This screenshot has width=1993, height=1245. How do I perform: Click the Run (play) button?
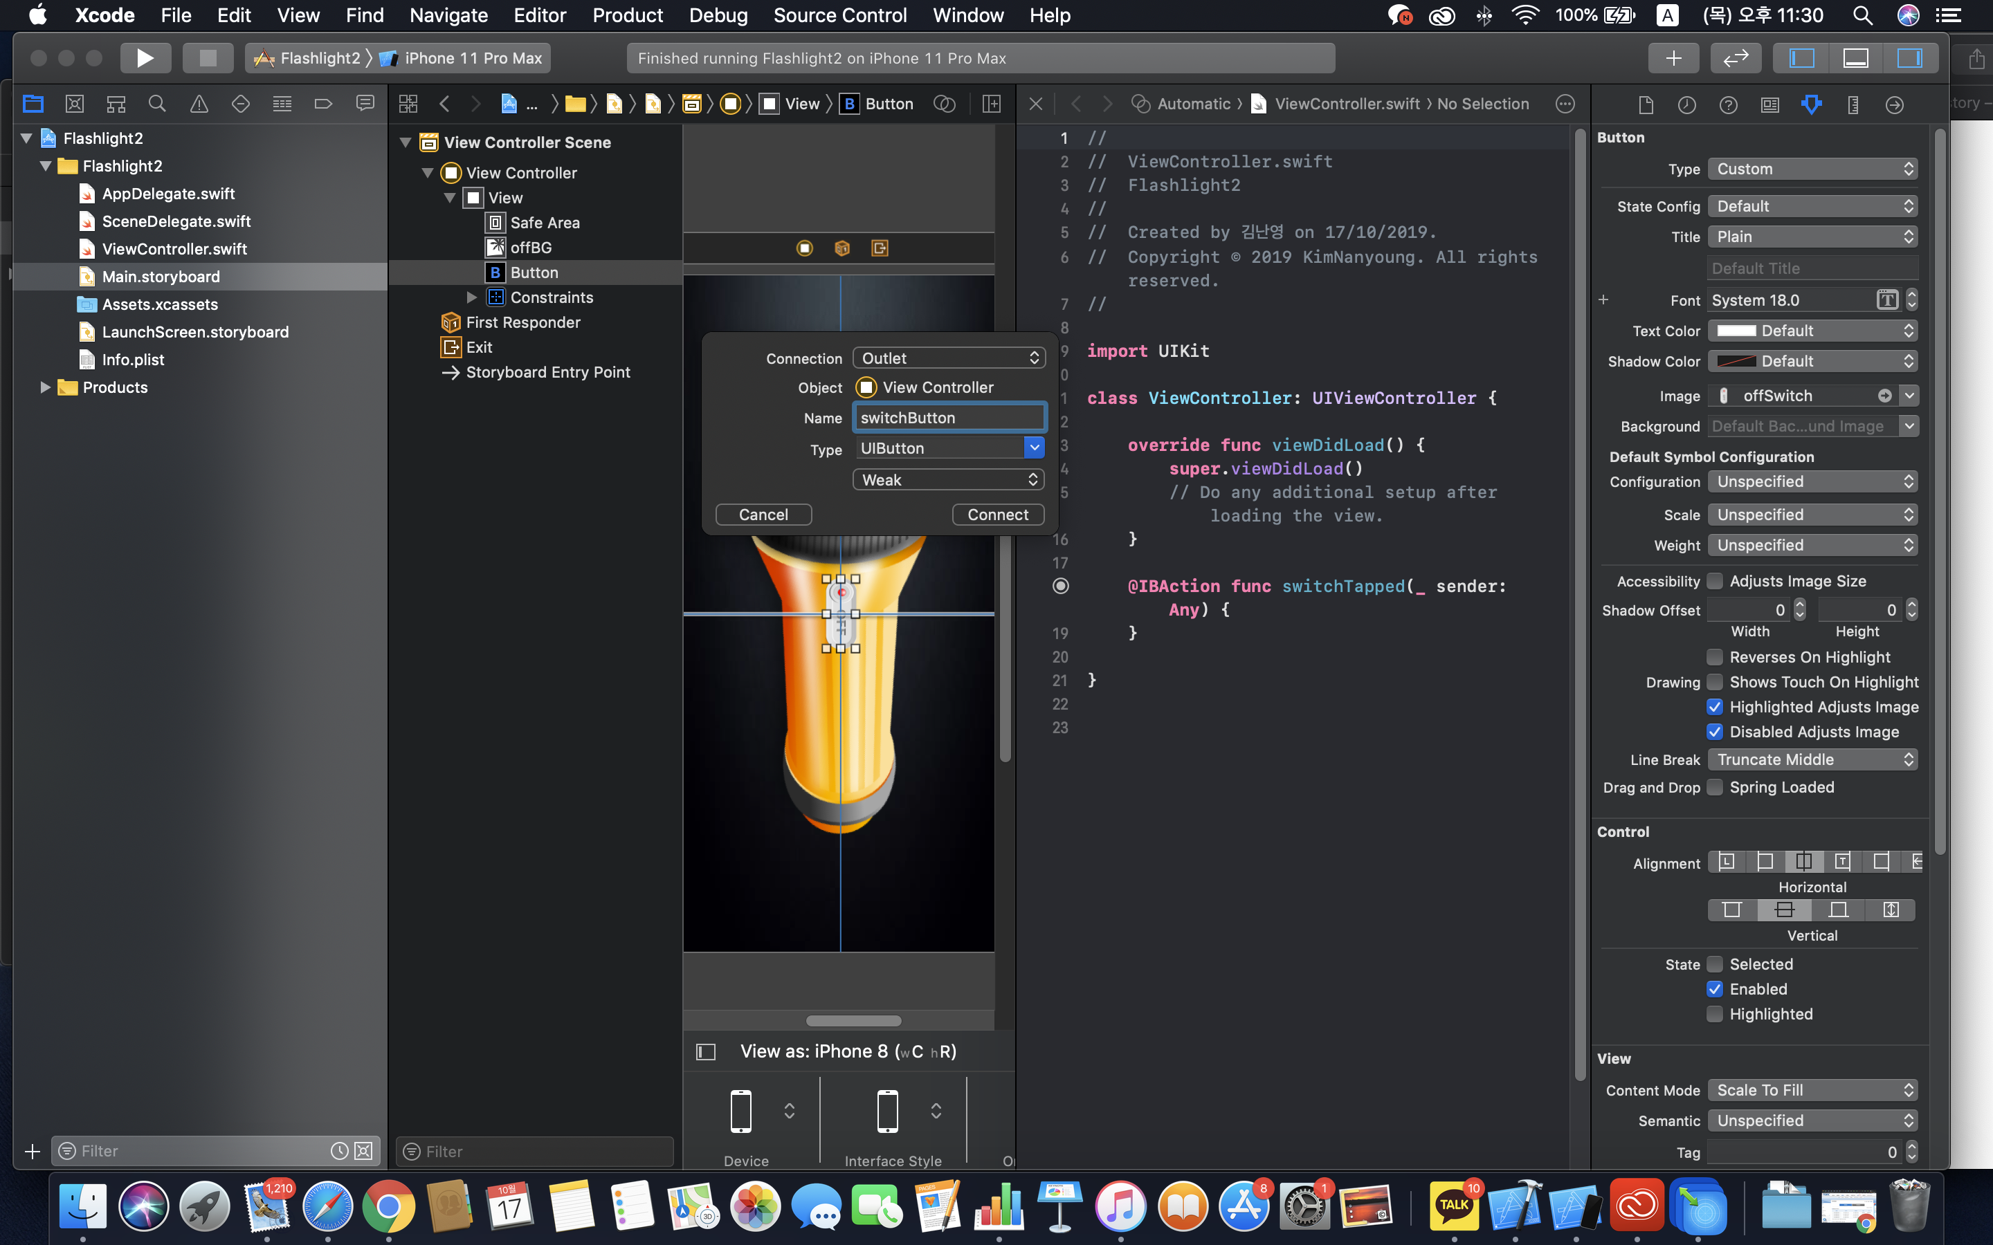(x=145, y=57)
